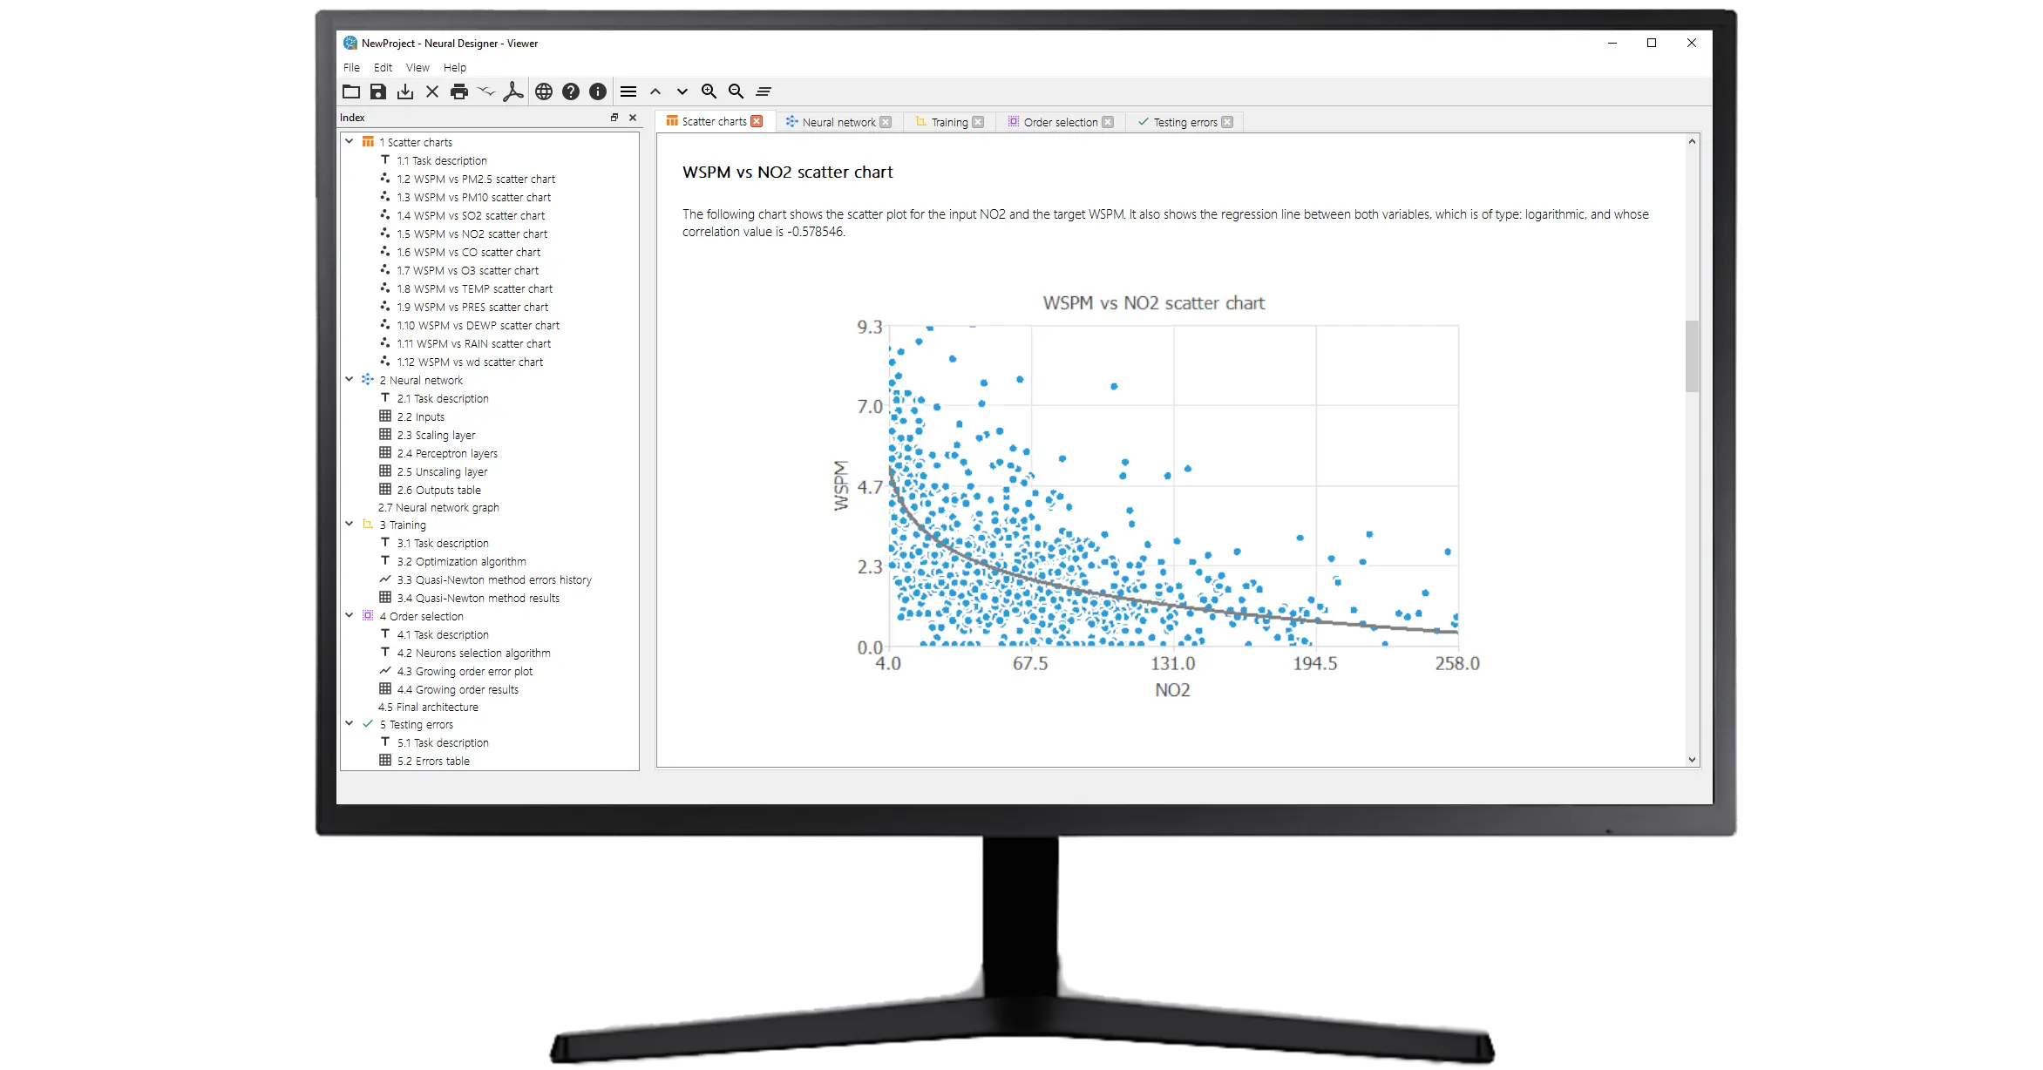Image resolution: width=2043 pixels, height=1070 pixels.
Task: Zoom out of the report view
Action: [x=735, y=91]
